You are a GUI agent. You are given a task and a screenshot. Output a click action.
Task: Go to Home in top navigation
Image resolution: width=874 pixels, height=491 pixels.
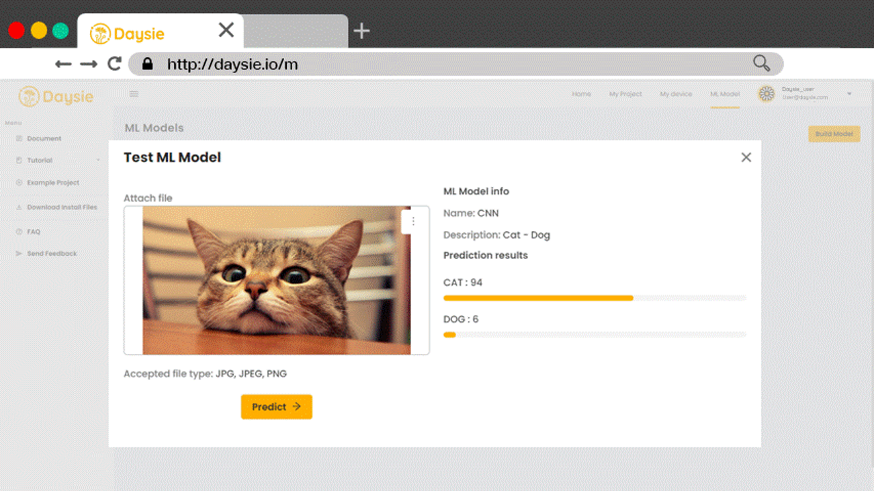[x=581, y=94]
